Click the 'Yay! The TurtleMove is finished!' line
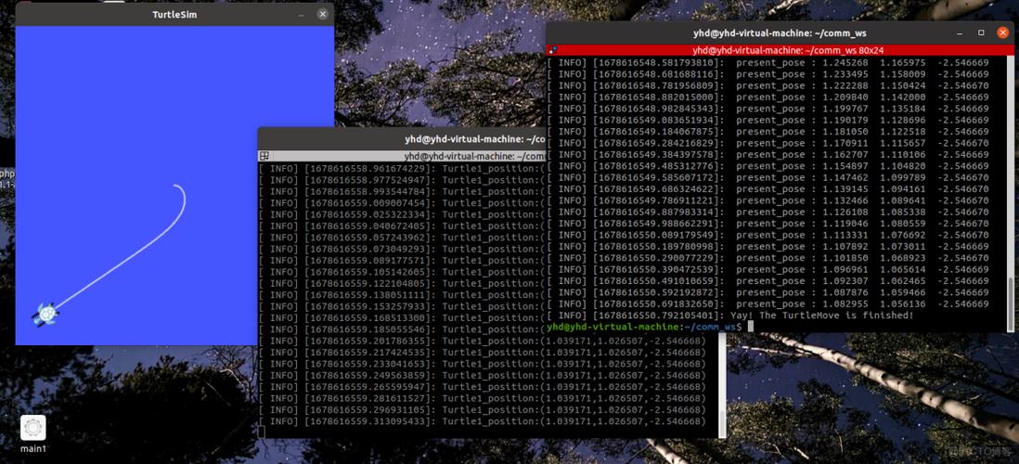This screenshot has height=464, width=1019. pos(730,316)
